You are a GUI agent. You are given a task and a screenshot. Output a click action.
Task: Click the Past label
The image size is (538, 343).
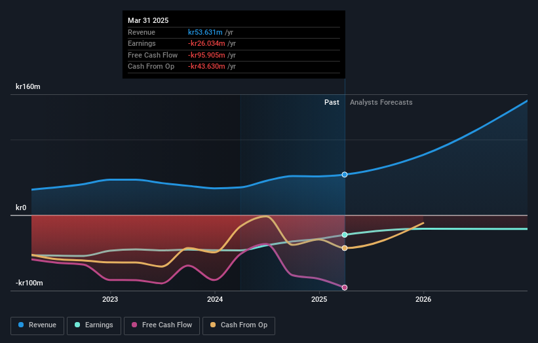(332, 103)
